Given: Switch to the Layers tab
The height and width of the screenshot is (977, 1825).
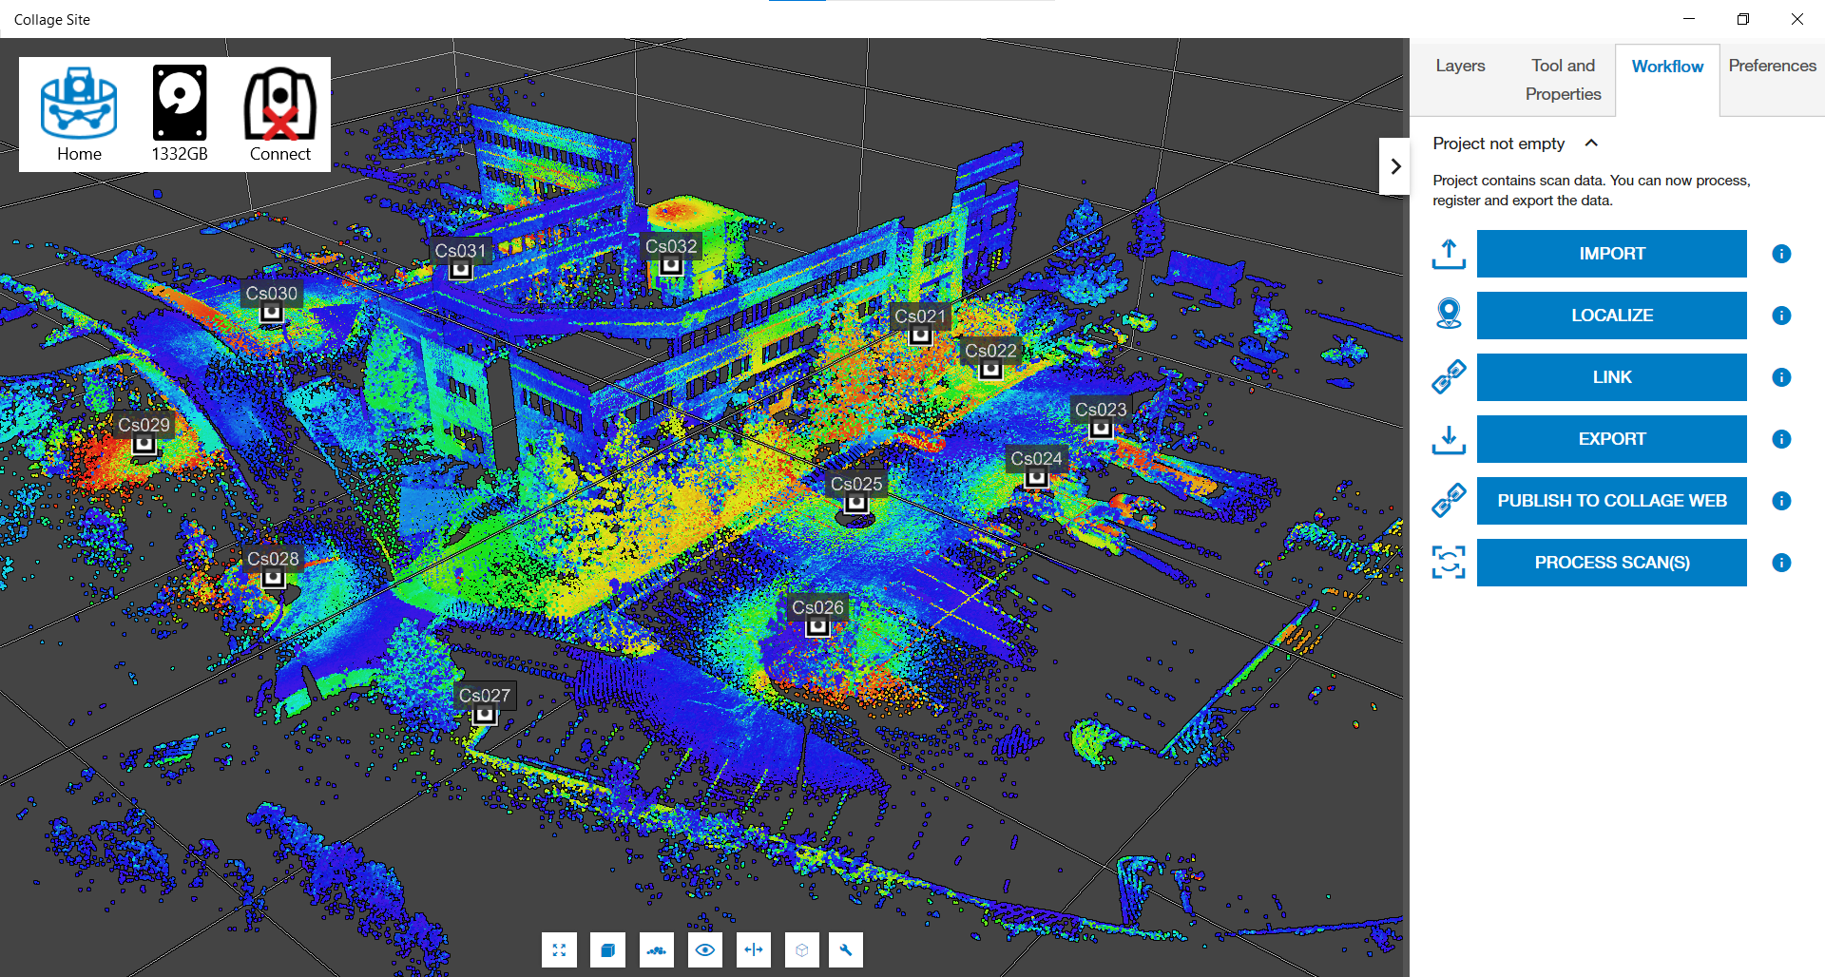Looking at the screenshot, I should (1460, 66).
